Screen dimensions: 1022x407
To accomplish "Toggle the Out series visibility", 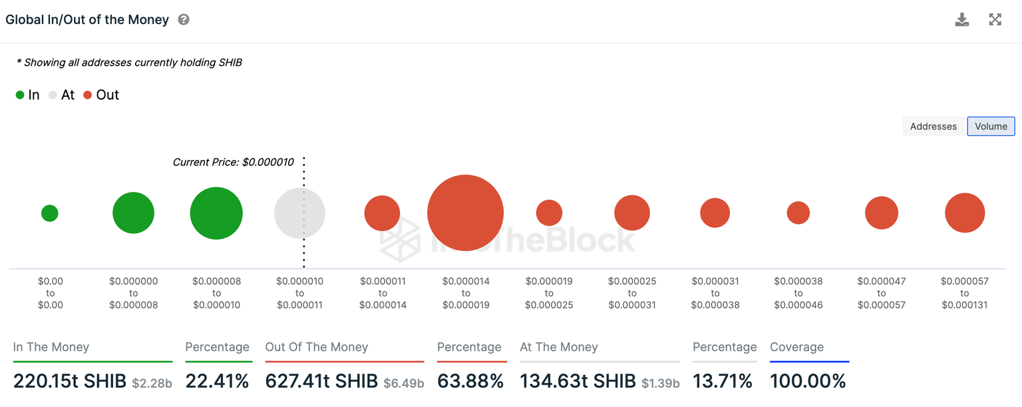I will (101, 95).
